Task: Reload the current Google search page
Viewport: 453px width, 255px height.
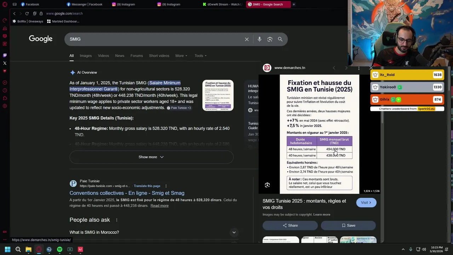Action: [27, 13]
